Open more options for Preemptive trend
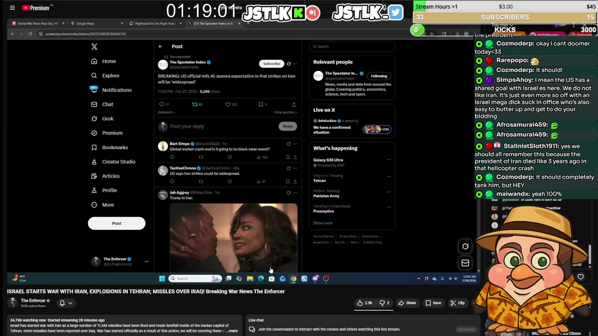Image resolution: width=598 pixels, height=336 pixels. pyautogui.click(x=389, y=207)
